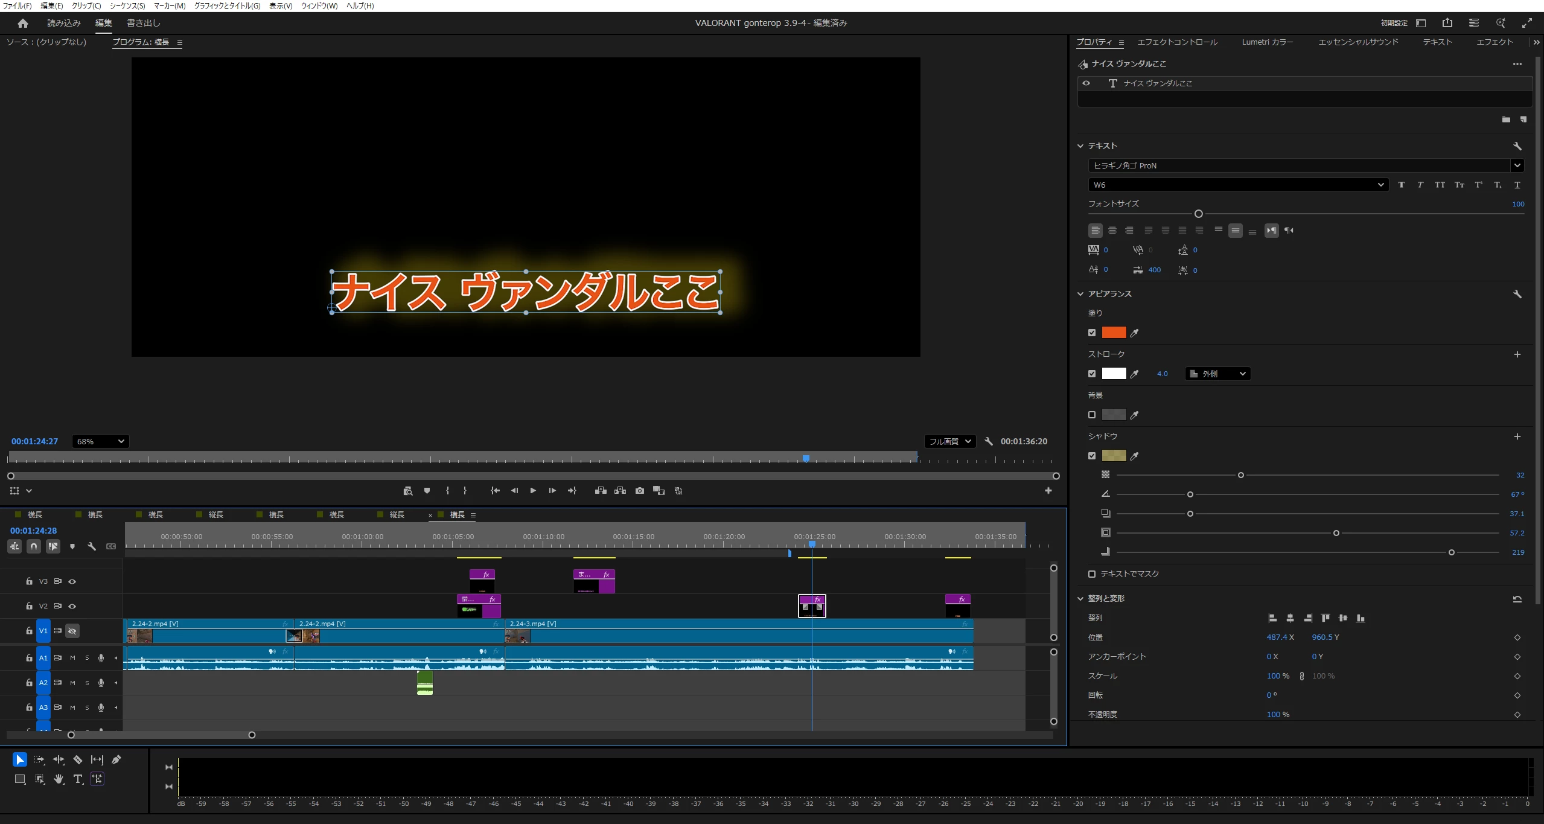Disable the stroke checkbox
Screen dimensions: 1544x824
tap(1092, 374)
